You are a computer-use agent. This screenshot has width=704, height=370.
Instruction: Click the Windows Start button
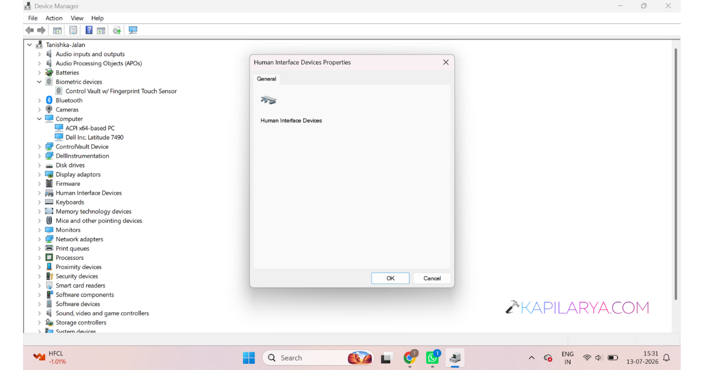249,358
